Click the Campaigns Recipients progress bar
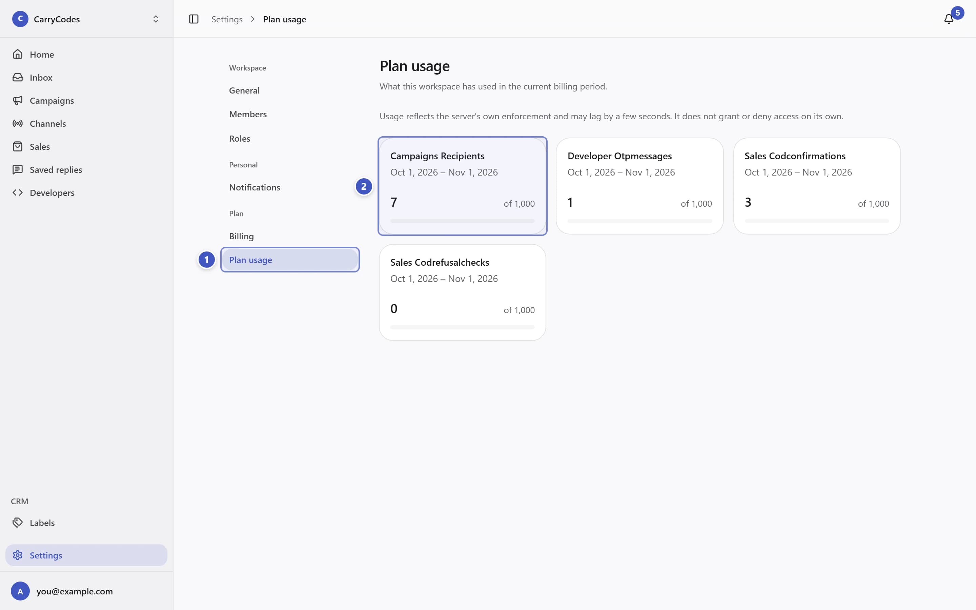This screenshot has height=610, width=976. click(463, 221)
